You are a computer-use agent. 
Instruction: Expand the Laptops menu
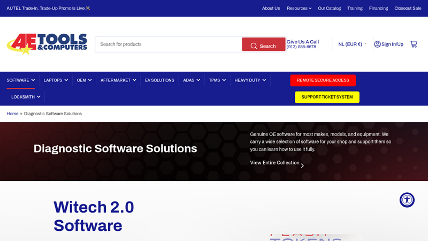56,80
